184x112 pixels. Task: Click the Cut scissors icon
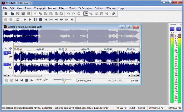coord(35,14)
